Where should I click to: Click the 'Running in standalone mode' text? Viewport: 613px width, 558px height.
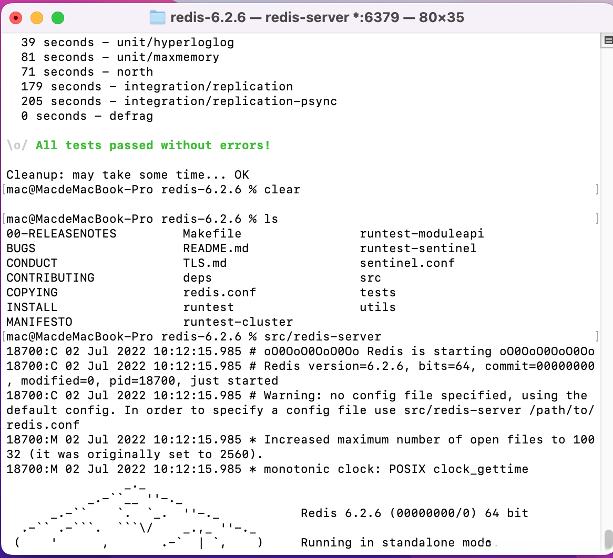point(396,542)
